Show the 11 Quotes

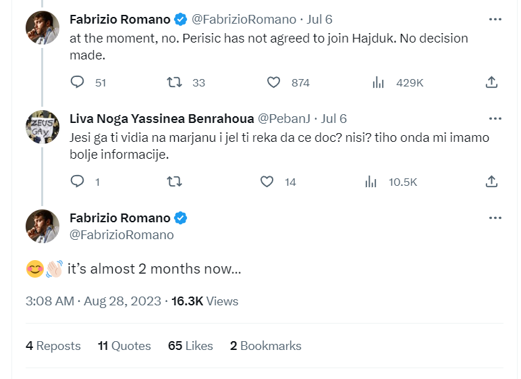tap(124, 346)
